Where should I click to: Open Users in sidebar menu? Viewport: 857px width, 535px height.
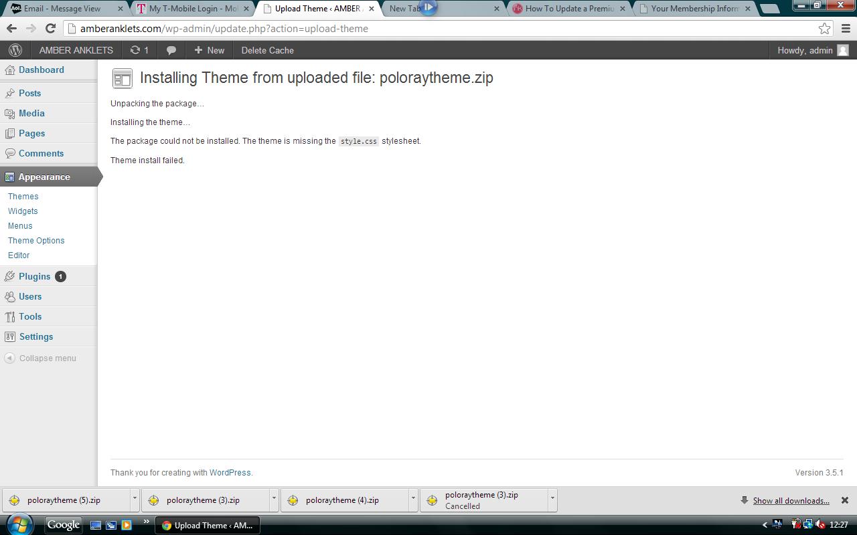click(x=30, y=296)
